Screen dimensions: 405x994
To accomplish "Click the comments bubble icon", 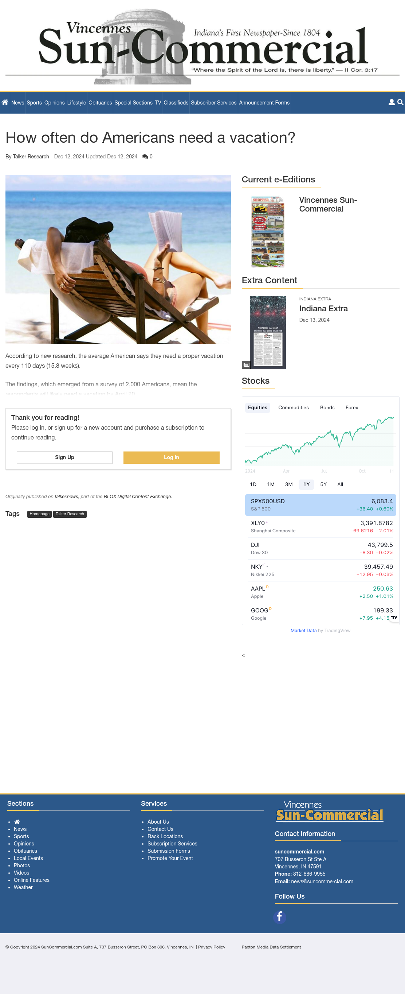I will tap(145, 157).
